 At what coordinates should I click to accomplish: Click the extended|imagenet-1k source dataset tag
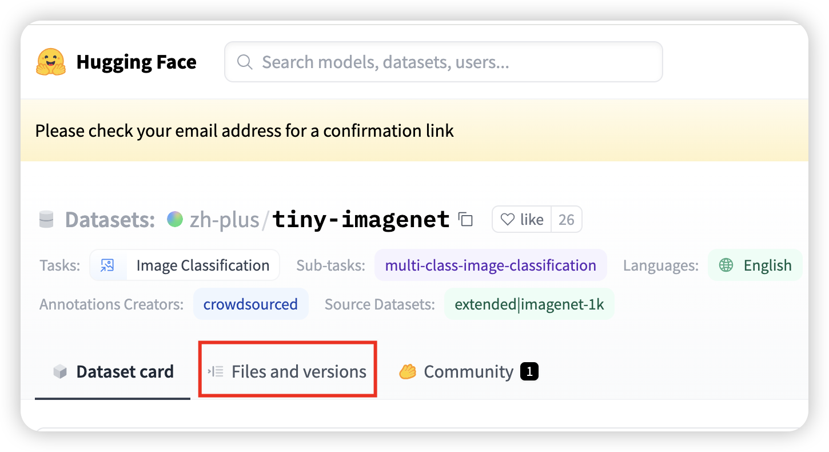pos(529,304)
